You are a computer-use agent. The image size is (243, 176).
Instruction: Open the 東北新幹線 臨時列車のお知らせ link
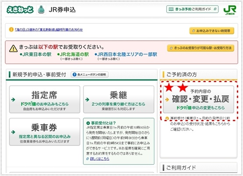pos(49,29)
